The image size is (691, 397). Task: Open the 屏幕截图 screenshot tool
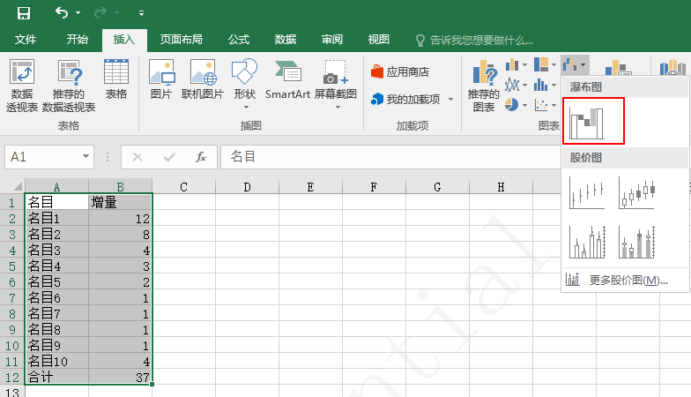[x=336, y=84]
